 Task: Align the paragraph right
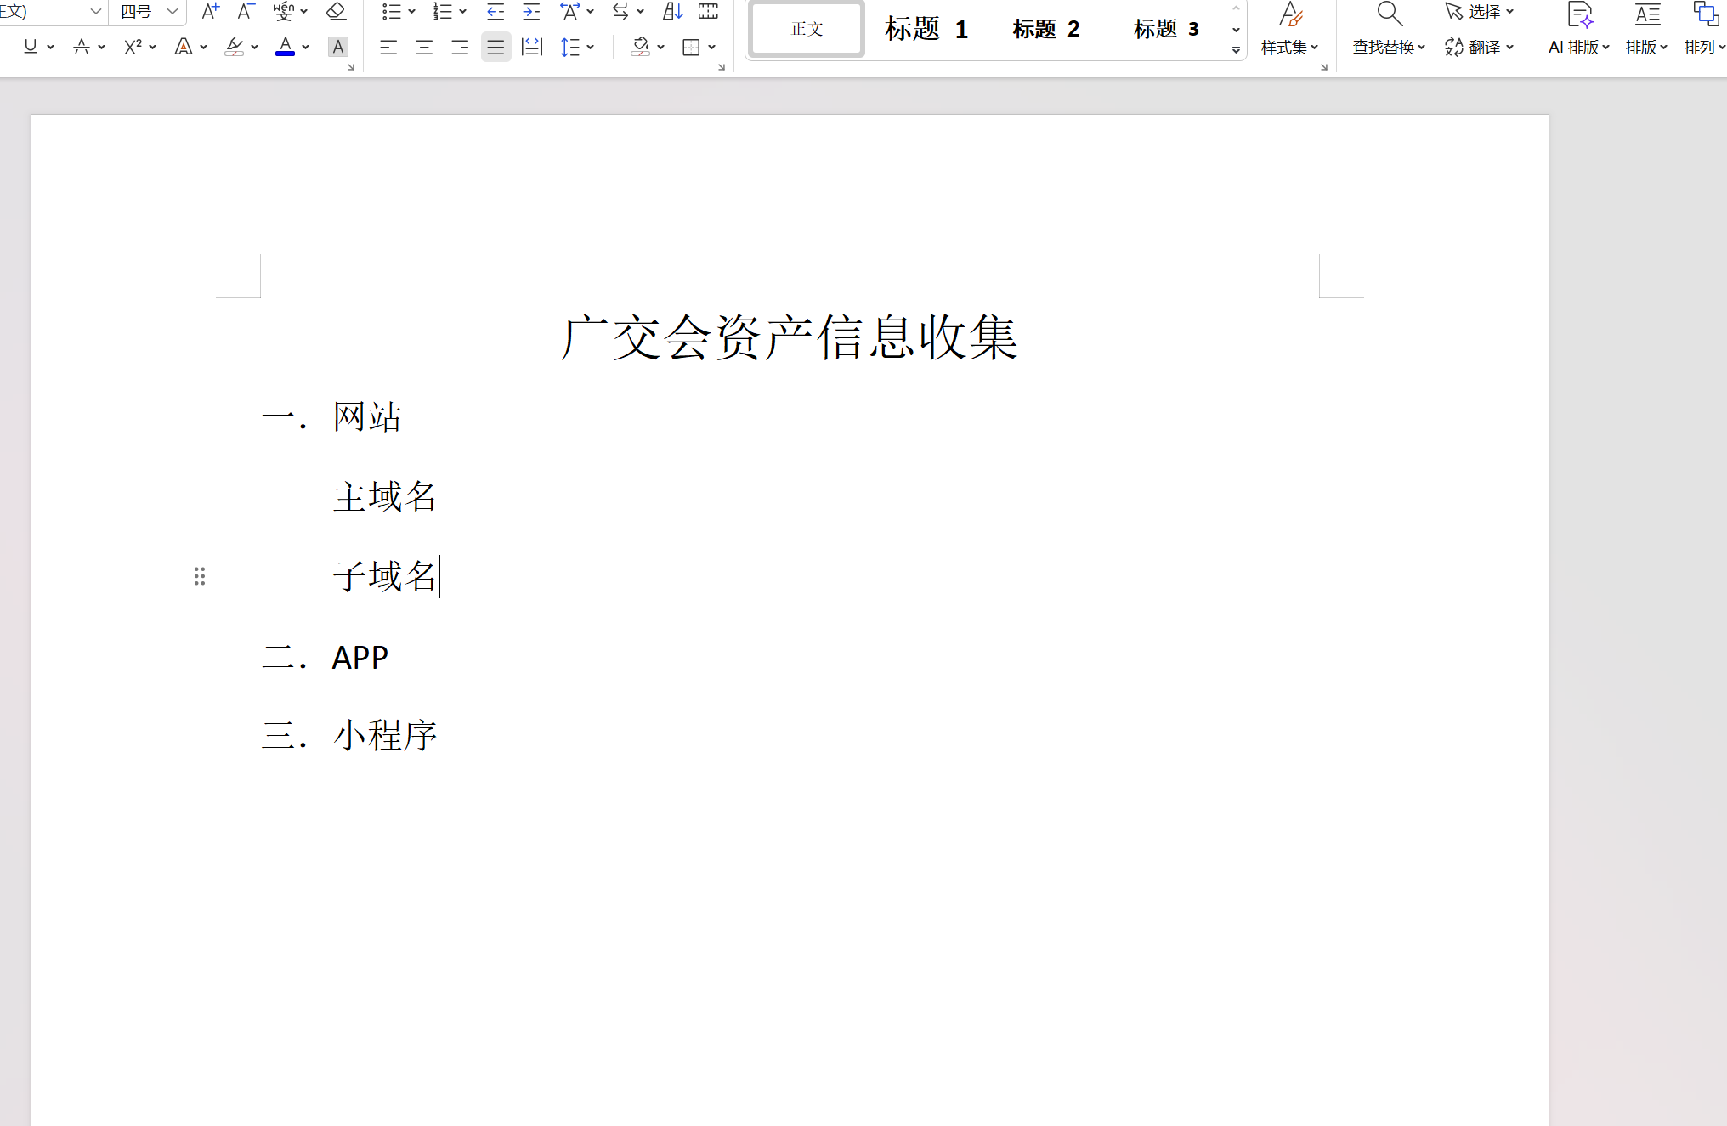point(460,47)
